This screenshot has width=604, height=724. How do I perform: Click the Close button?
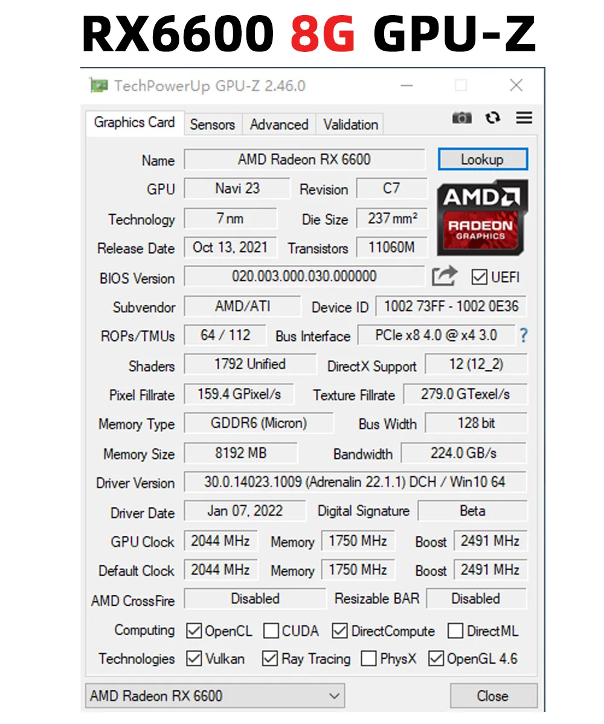493,696
